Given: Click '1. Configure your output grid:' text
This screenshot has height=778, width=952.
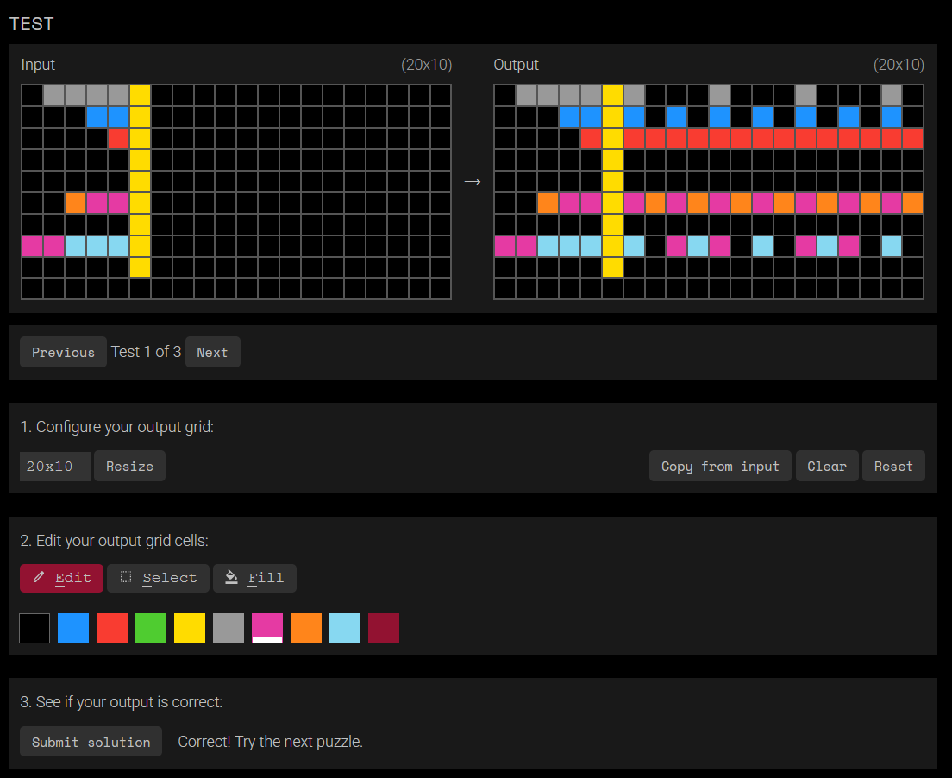Looking at the screenshot, I should click(117, 427).
